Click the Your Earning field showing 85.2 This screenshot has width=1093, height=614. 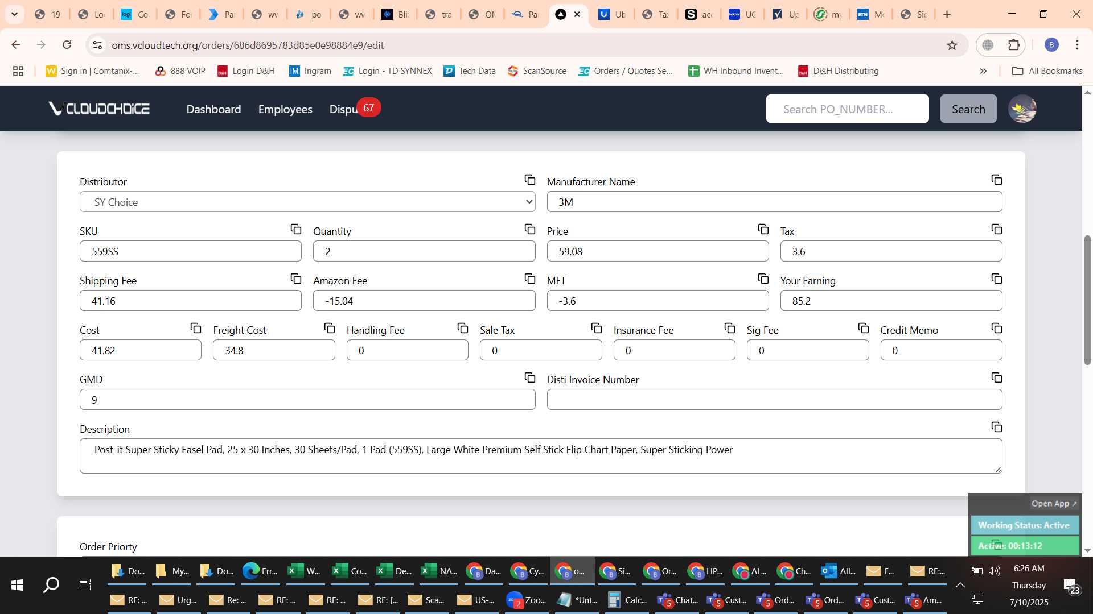point(891,301)
